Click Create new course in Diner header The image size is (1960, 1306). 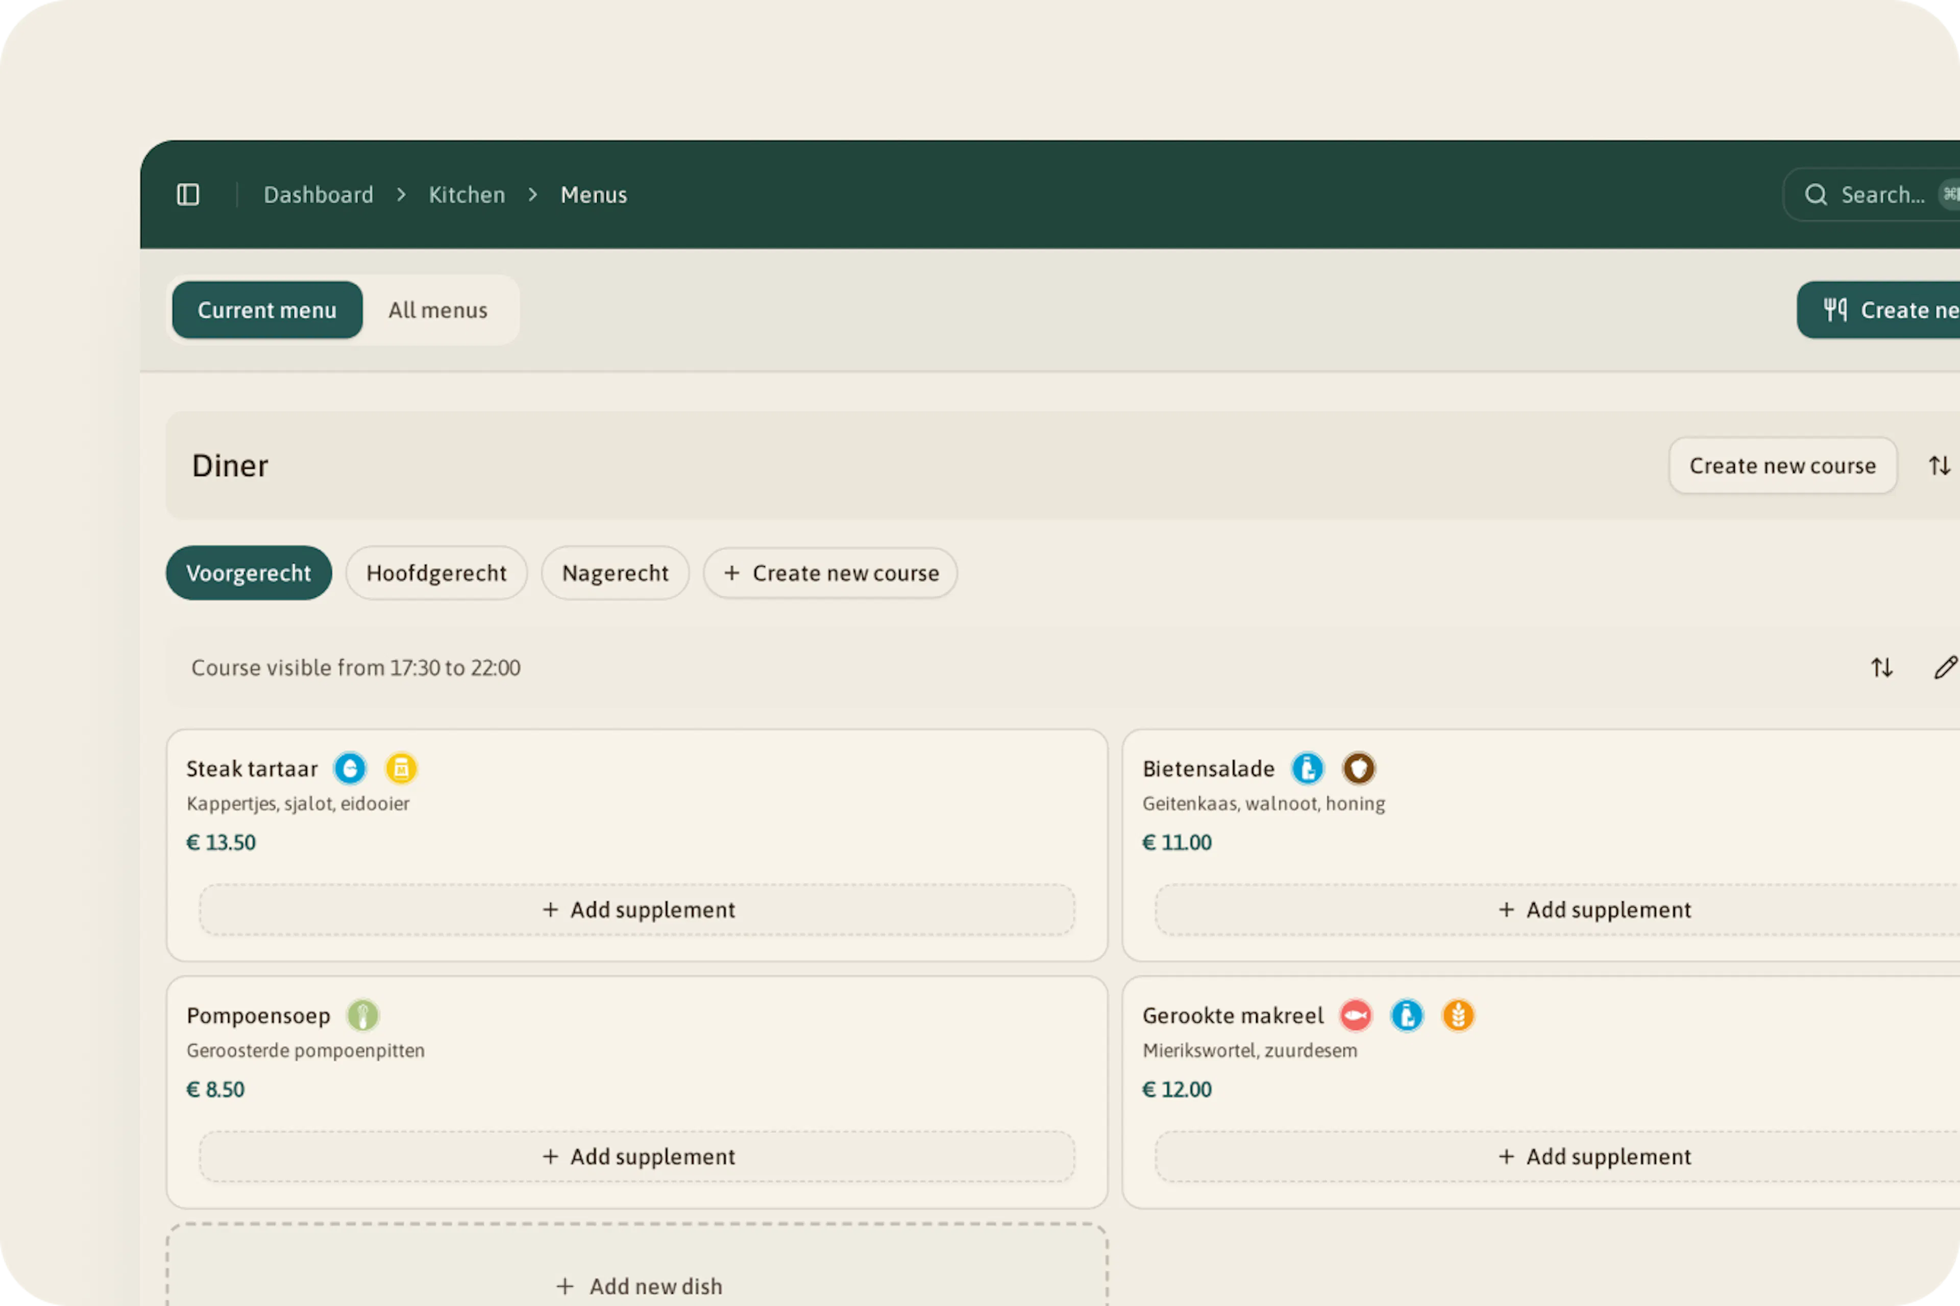tap(1782, 466)
